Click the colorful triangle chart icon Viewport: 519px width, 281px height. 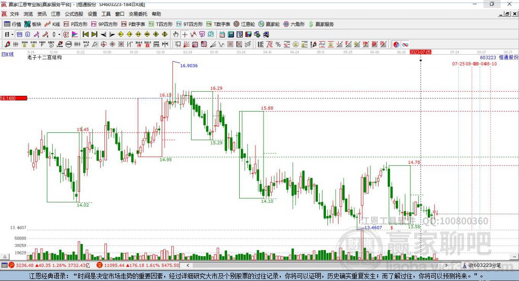coord(75,34)
